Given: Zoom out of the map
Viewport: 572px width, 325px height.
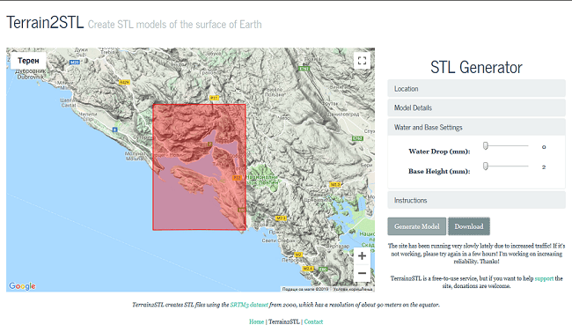Looking at the screenshot, I should pyautogui.click(x=362, y=273).
